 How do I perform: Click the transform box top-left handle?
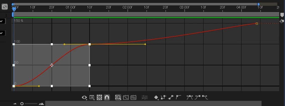[14, 44]
